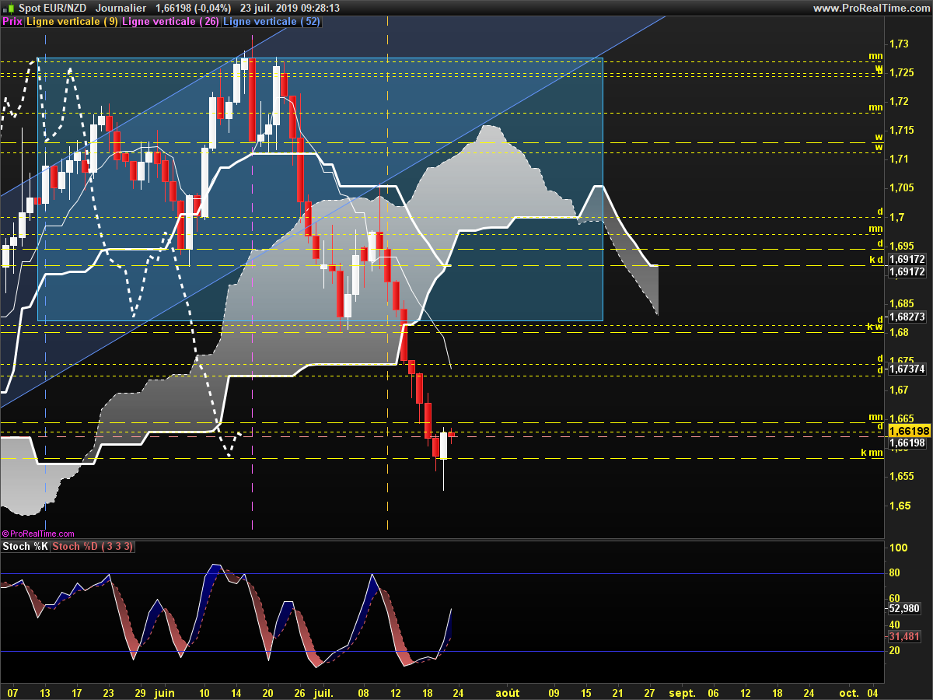Open Stoch %D (3 3 3) settings label

(x=93, y=547)
